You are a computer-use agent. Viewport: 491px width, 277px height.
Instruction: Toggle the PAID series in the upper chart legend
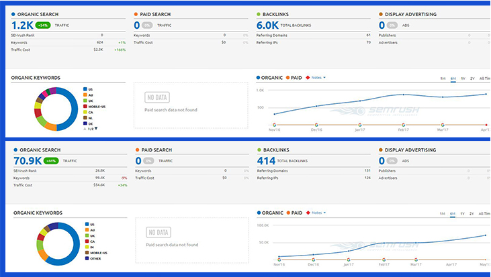(x=295, y=78)
